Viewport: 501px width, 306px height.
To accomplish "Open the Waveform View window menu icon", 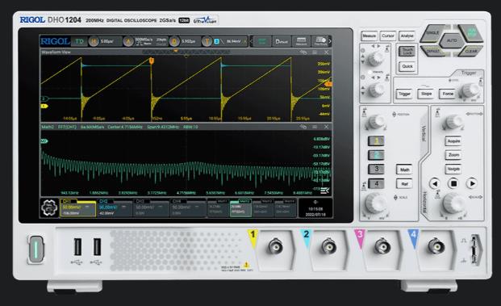I will point(315,52).
